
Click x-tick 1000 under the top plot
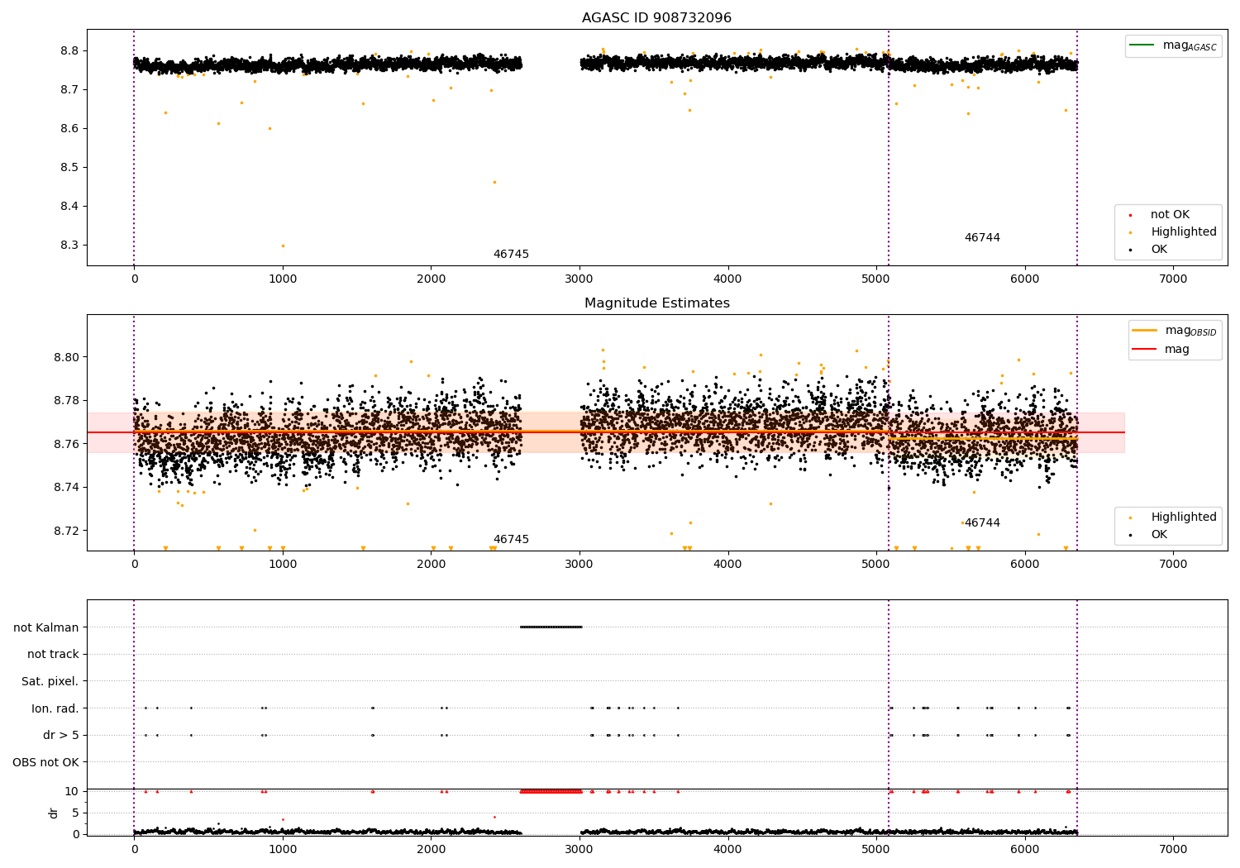click(x=283, y=279)
